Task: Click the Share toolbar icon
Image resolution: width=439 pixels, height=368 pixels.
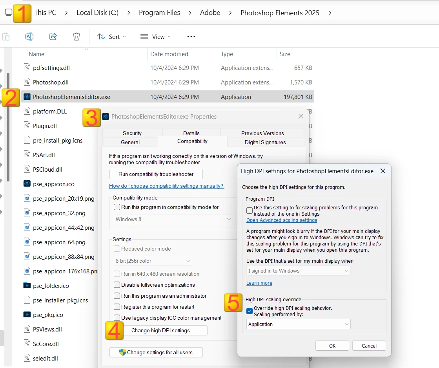Action: 53,37
